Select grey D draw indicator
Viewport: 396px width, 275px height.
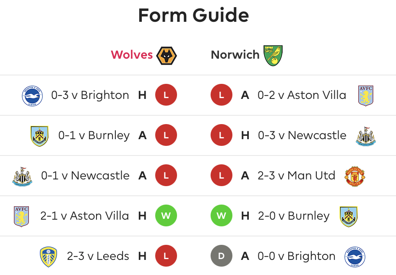pyautogui.click(x=221, y=256)
